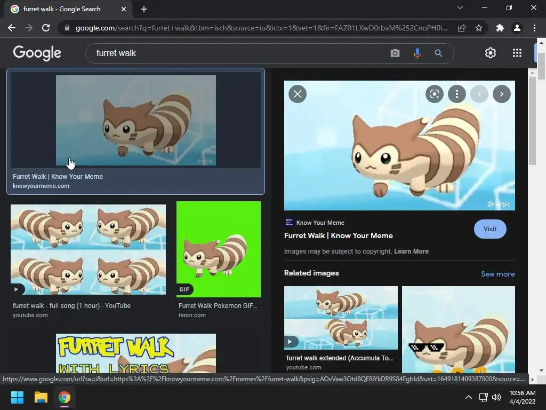This screenshot has width=546, height=410.
Task: Close the furret walk tab
Action: [124, 9]
